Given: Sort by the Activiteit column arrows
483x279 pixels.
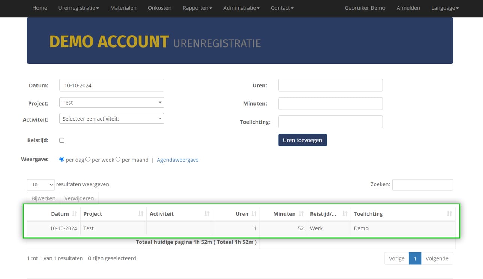Looking at the screenshot, I should click(x=207, y=214).
